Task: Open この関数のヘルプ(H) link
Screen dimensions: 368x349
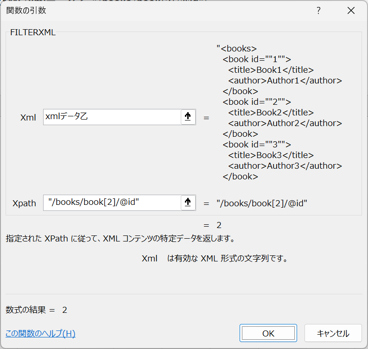Action: pyautogui.click(x=40, y=333)
